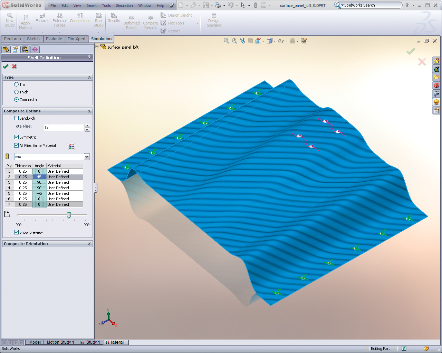Image resolution: width=442 pixels, height=353 pixels.
Task: Open the Simulation menu
Action: tap(124, 5)
